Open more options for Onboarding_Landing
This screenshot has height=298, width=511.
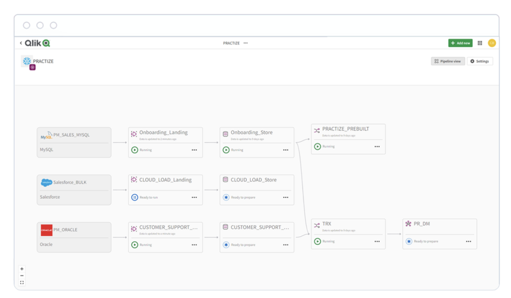(194, 150)
